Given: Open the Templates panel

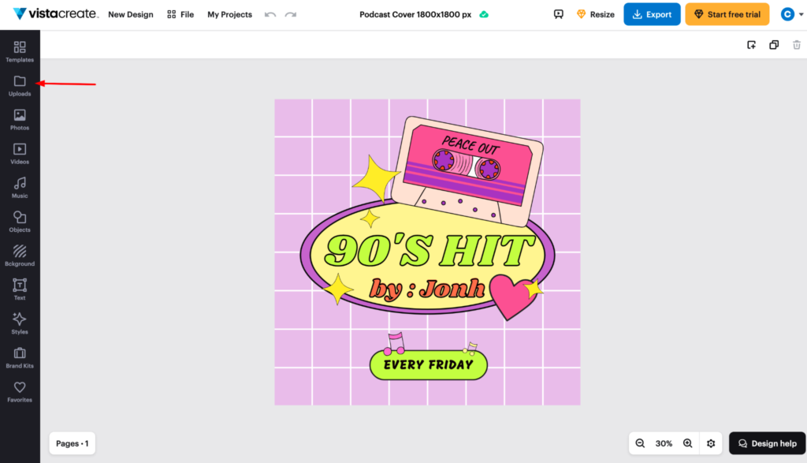Looking at the screenshot, I should point(20,52).
